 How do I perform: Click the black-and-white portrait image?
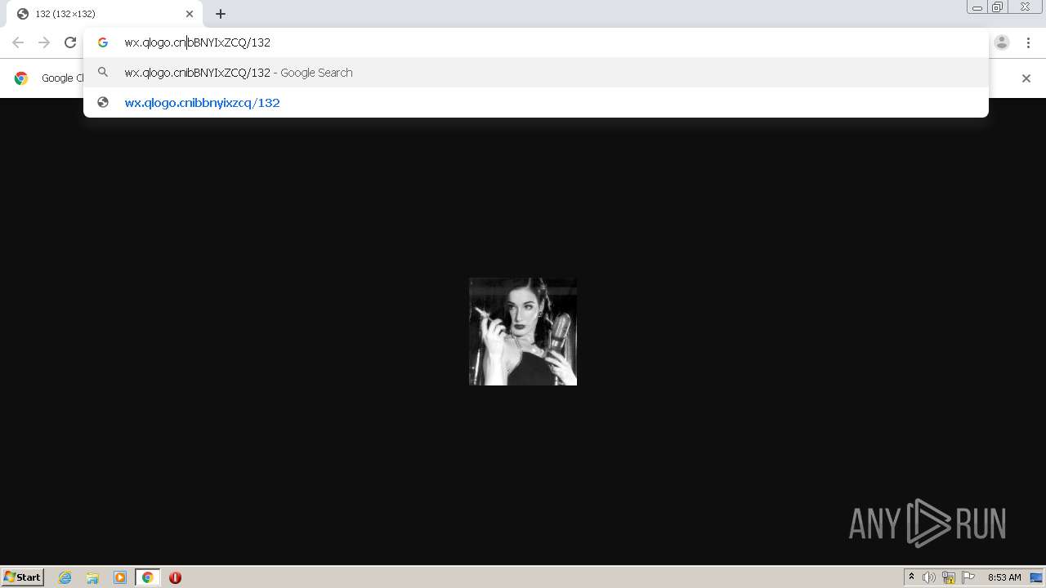click(523, 332)
